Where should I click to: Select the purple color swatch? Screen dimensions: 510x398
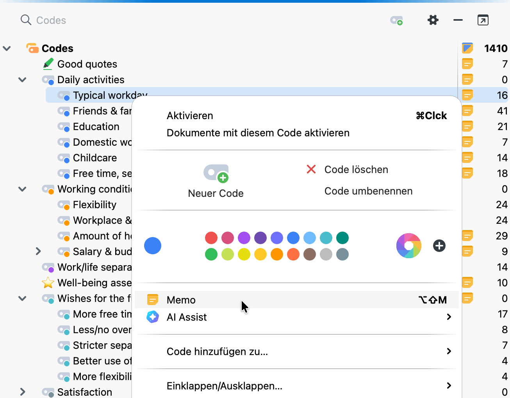[x=244, y=238]
